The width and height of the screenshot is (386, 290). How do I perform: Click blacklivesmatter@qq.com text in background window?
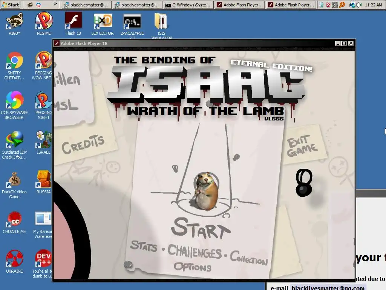(328, 287)
